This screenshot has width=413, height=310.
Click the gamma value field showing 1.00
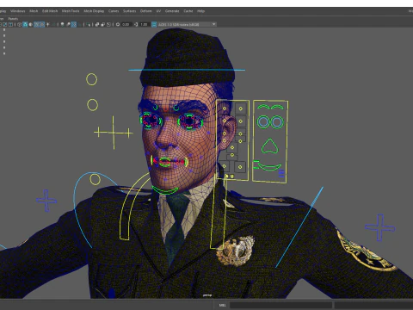point(144,24)
